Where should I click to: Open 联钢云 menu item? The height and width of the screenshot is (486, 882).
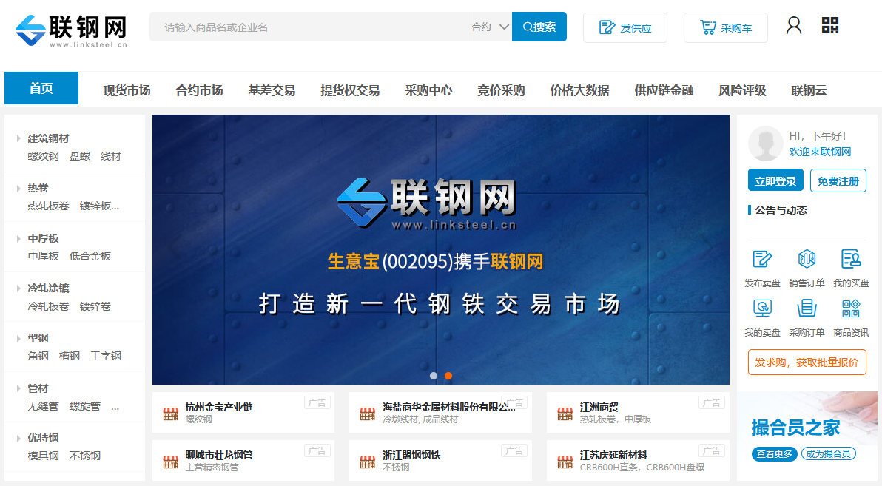pos(809,90)
